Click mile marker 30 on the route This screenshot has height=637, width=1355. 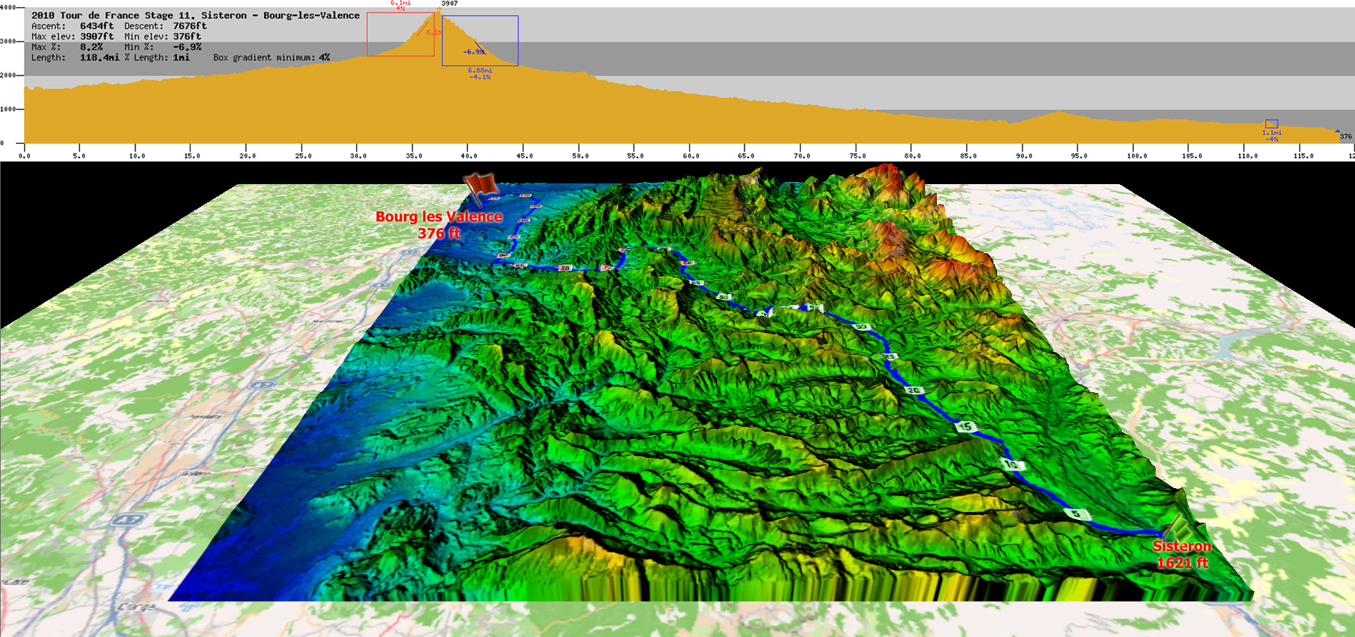(x=861, y=327)
